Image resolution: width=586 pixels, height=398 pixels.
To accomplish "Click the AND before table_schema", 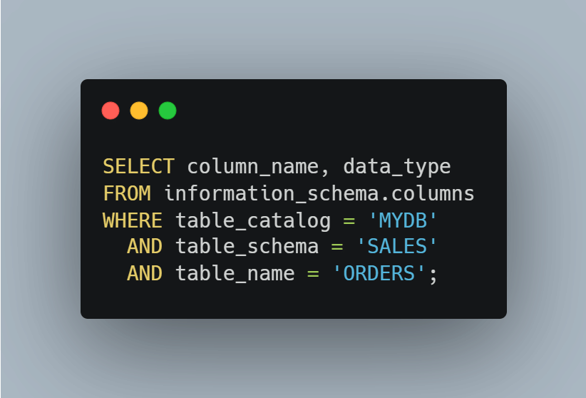I will point(145,247).
